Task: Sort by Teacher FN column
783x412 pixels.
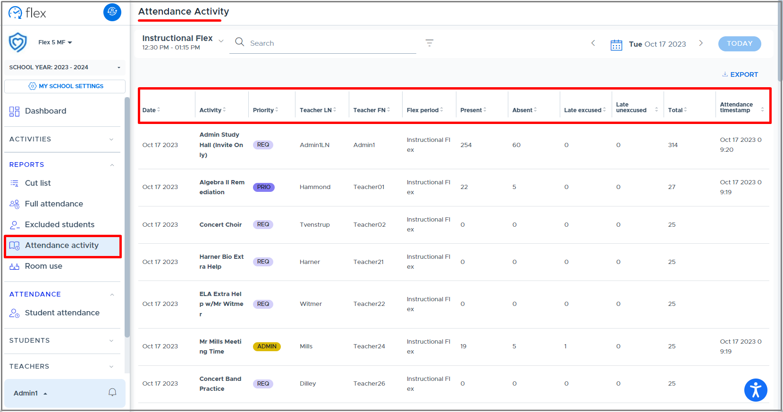Action: 388,110
